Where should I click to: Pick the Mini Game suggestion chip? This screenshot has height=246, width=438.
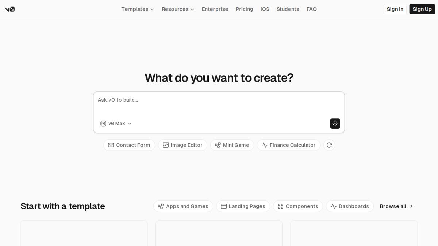[232, 145]
